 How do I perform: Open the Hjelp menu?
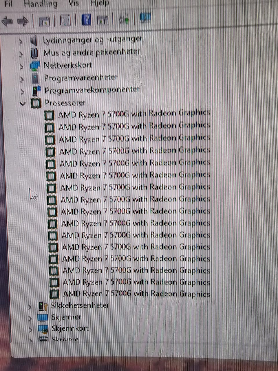(x=100, y=3)
